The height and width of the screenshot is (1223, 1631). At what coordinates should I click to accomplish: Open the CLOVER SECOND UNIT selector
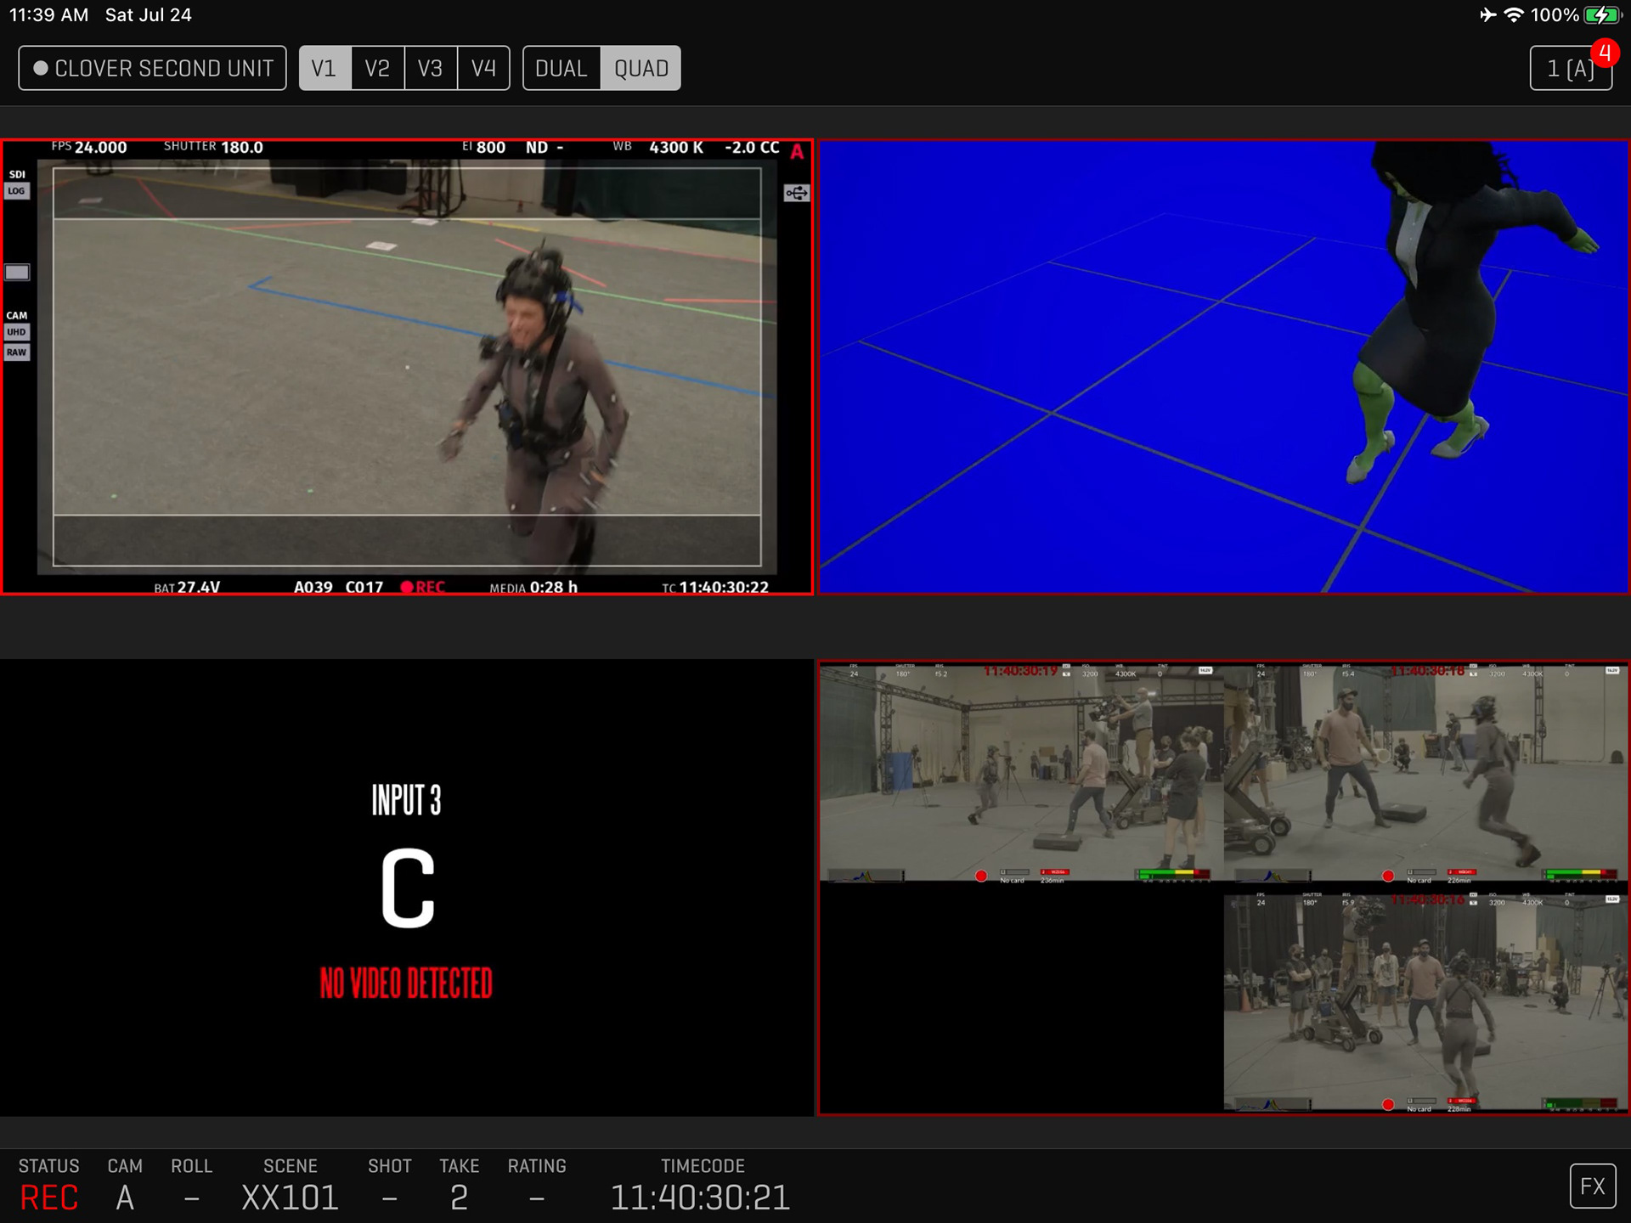pyautogui.click(x=153, y=68)
